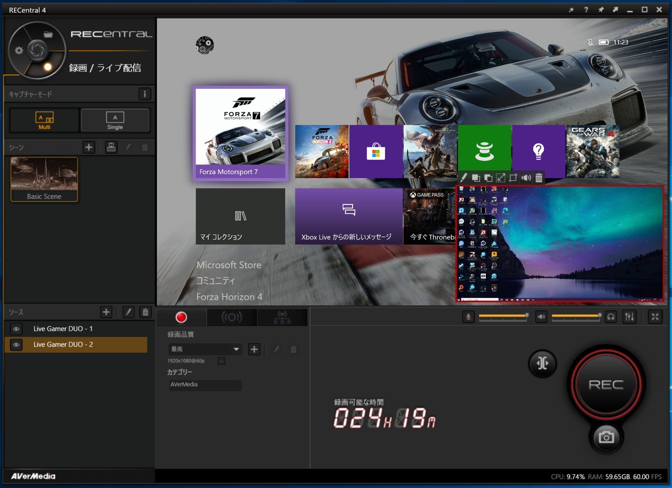Image resolution: width=672 pixels, height=488 pixels.
Task: Switch to the multi-streaming network tab
Action: 282,317
